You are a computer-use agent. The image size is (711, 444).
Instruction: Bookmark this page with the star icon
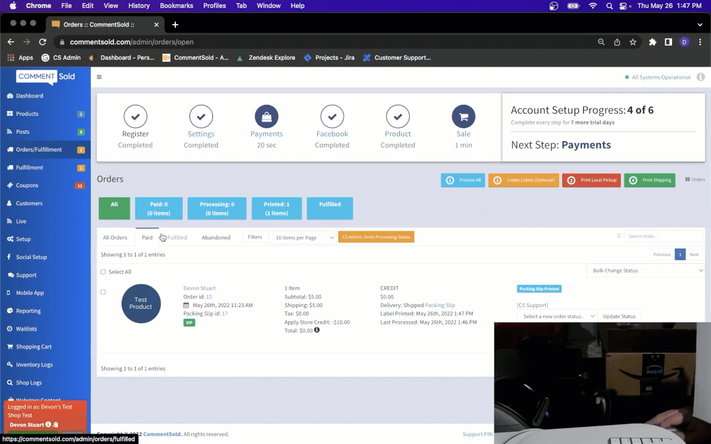point(633,42)
